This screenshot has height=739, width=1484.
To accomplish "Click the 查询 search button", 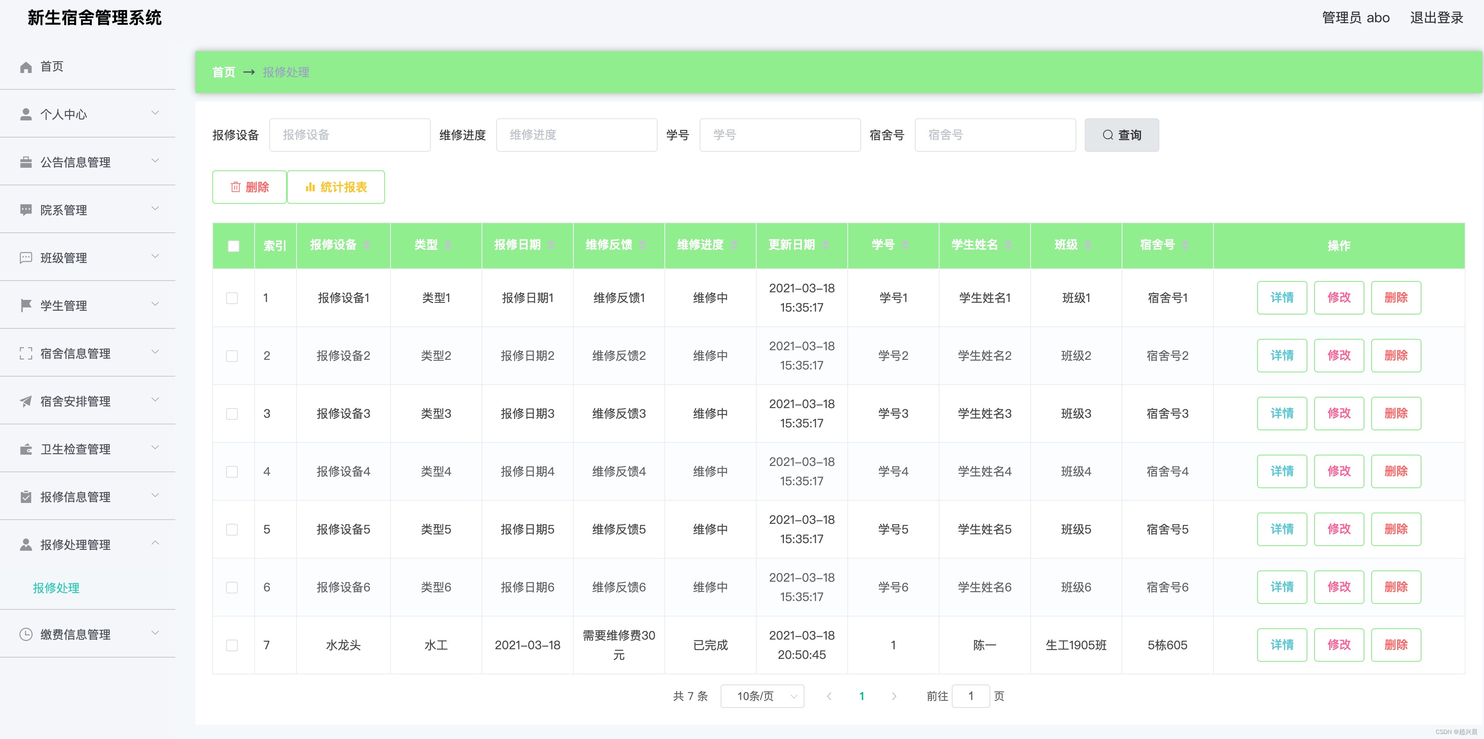I will pyautogui.click(x=1122, y=135).
